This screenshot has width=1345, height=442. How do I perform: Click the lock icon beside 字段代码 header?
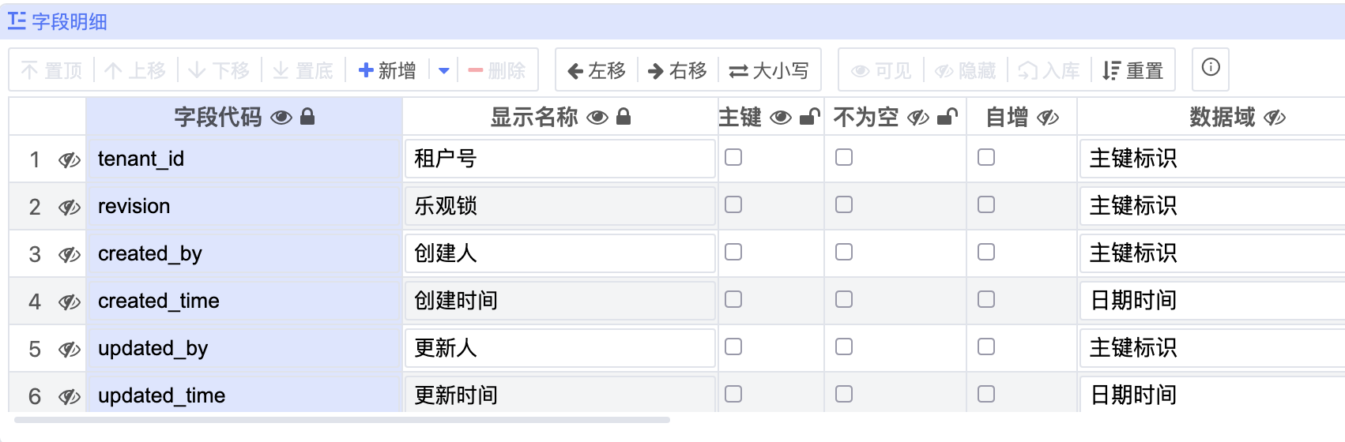[x=308, y=118]
